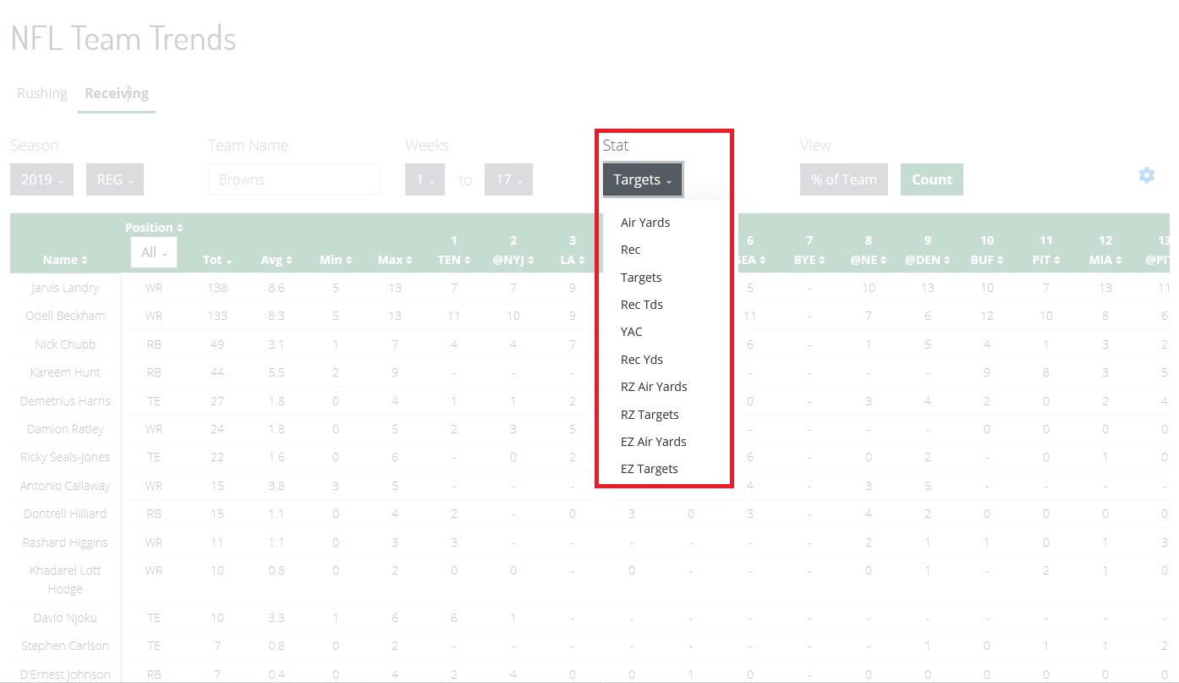The height and width of the screenshot is (683, 1179).
Task: Sort table by Avg column
Action: point(276,260)
